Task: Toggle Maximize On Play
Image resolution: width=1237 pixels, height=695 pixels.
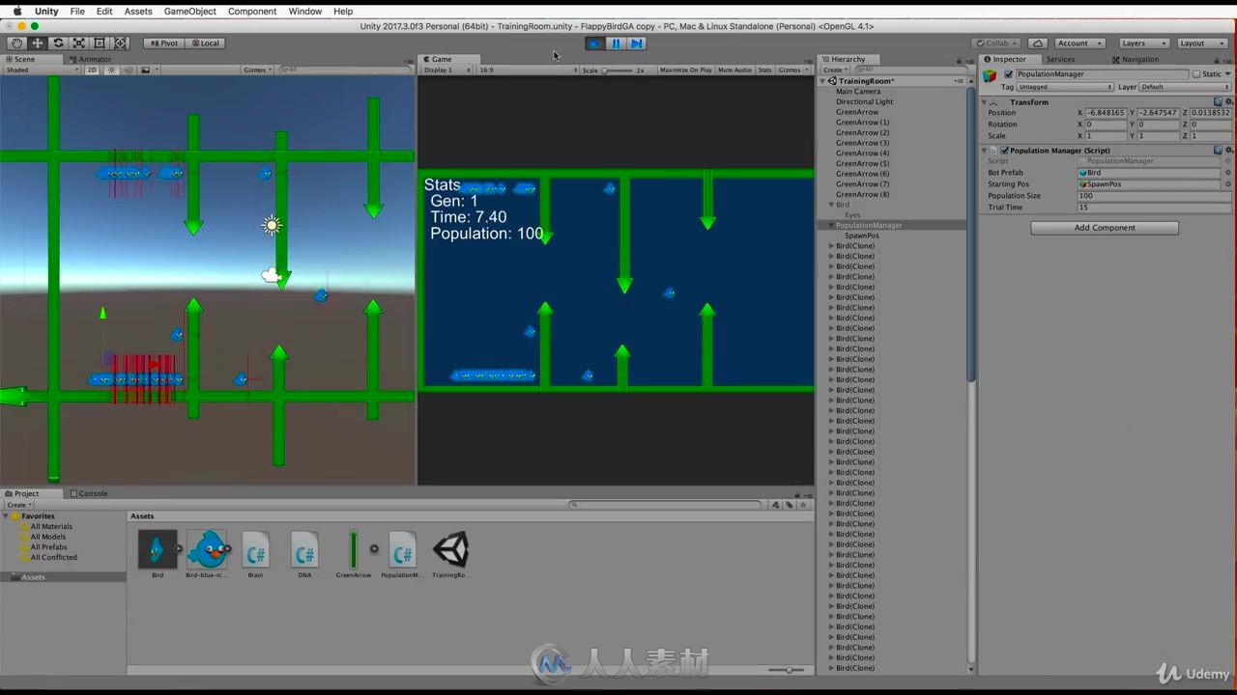Action: (686, 69)
